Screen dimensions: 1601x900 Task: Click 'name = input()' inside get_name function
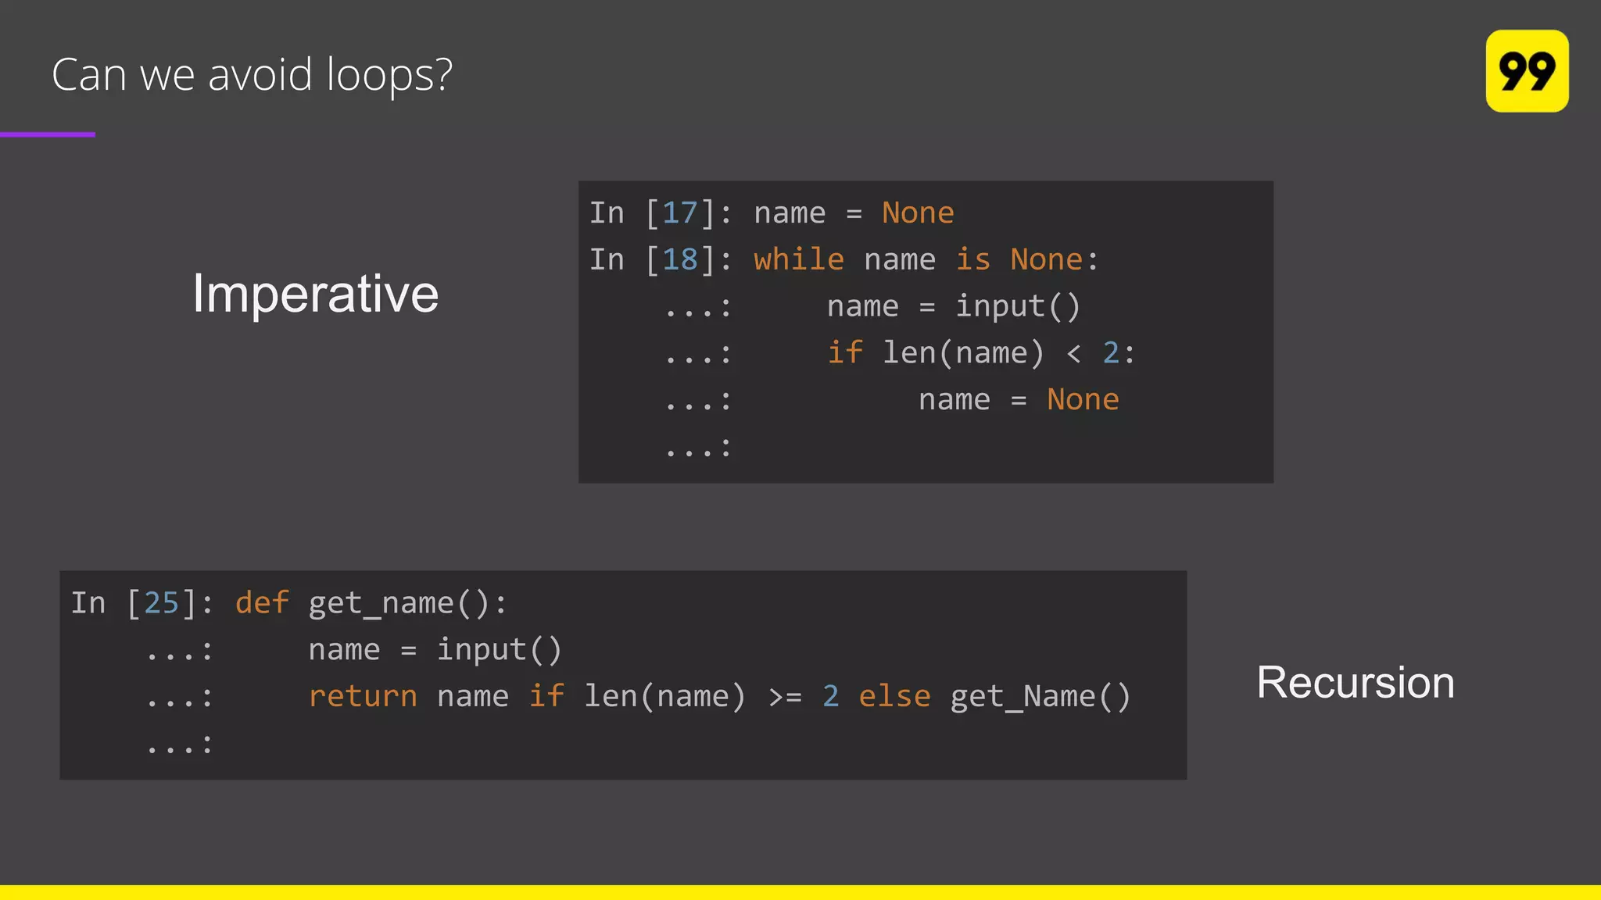click(x=435, y=649)
